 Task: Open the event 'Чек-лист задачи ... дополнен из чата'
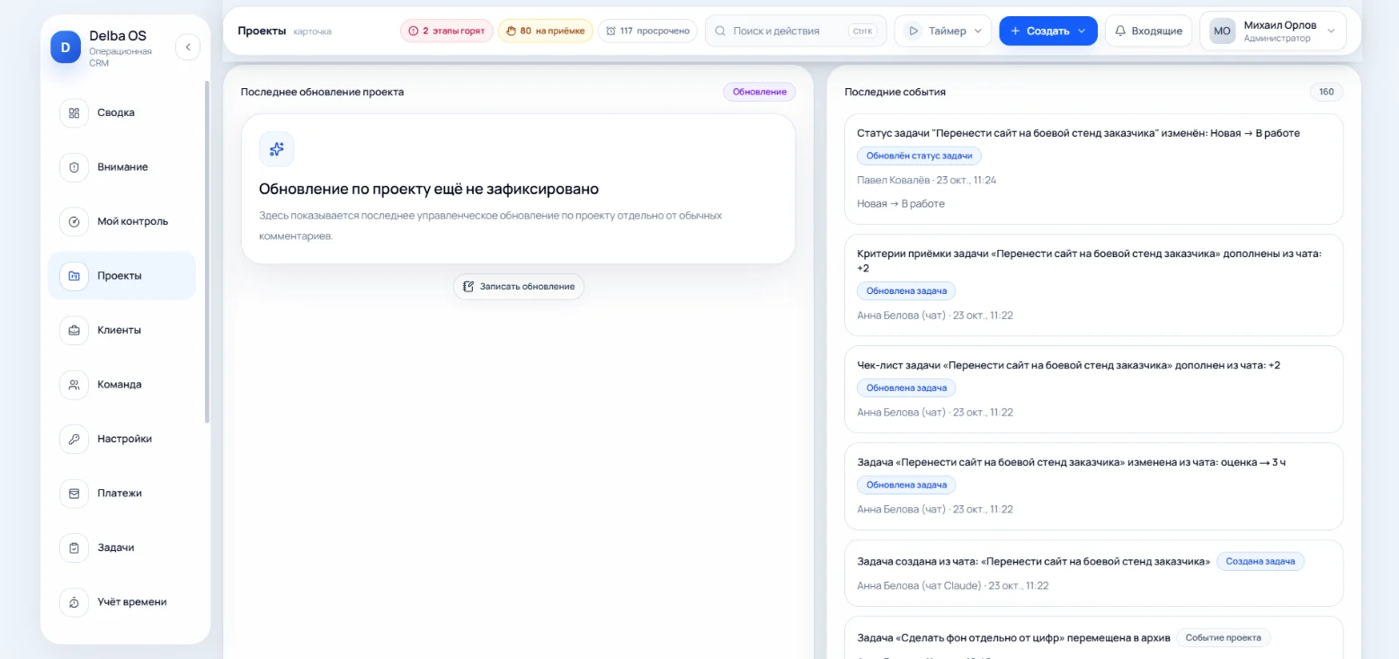pos(1093,388)
